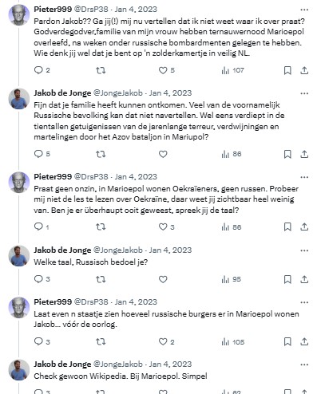Bookmark Jakob's 'Welke taal' tweet
The width and height of the screenshot is (317, 394).
coord(287,279)
